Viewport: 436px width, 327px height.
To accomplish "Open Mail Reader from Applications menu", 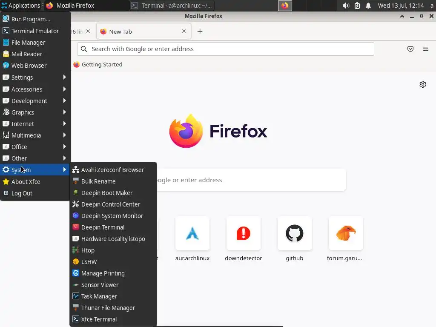I will 35,54.
